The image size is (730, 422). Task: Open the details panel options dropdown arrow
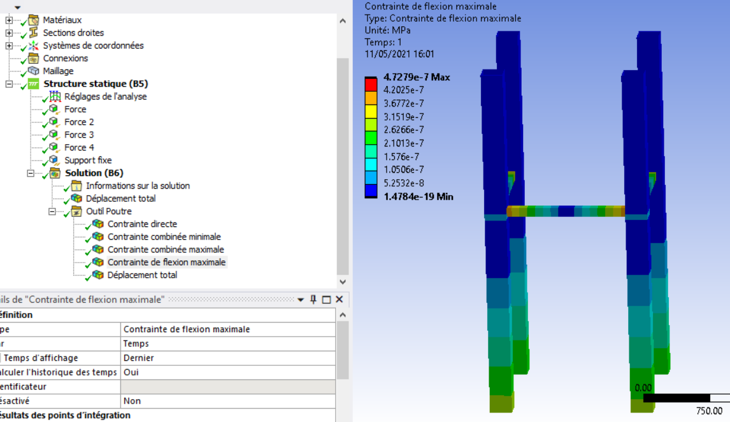point(301,300)
